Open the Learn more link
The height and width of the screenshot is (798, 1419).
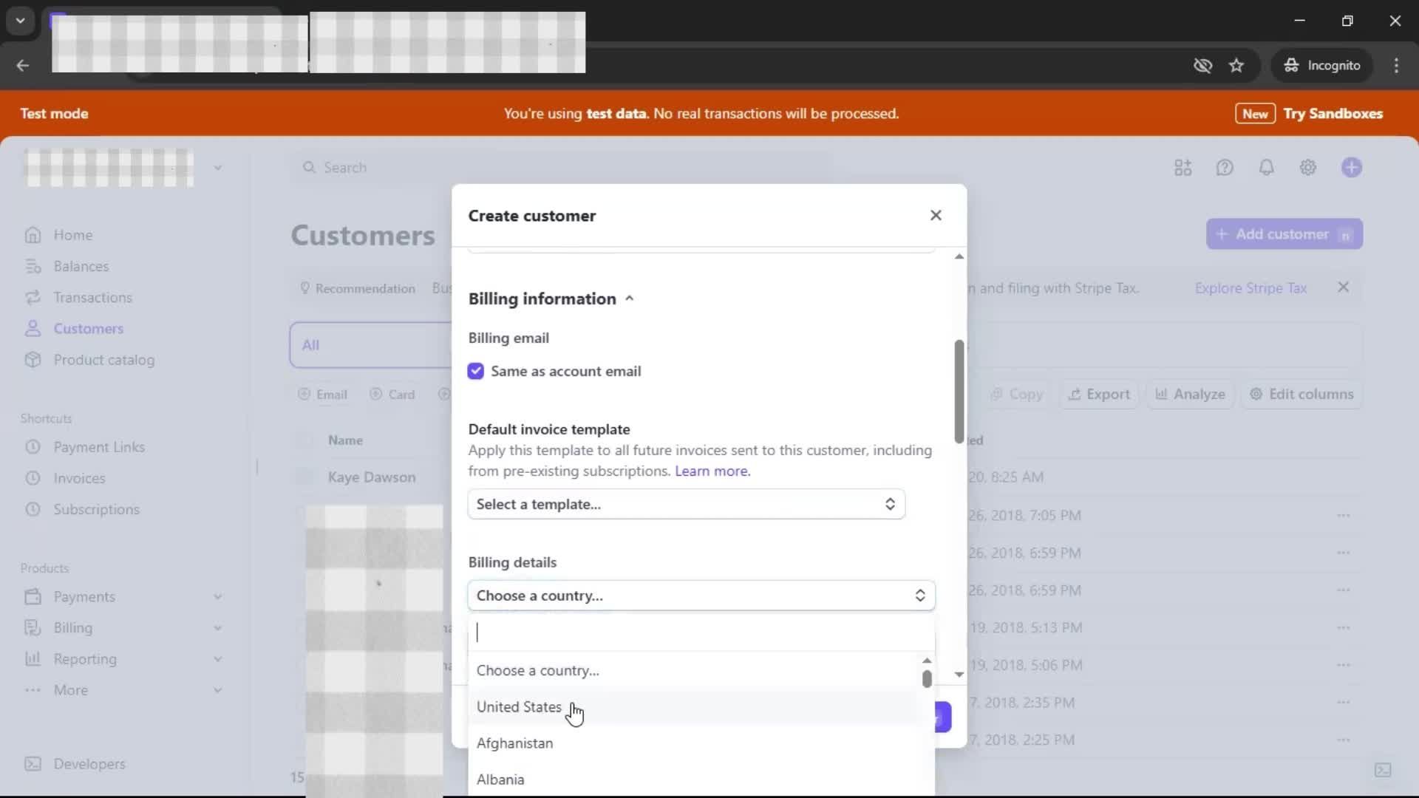(712, 471)
